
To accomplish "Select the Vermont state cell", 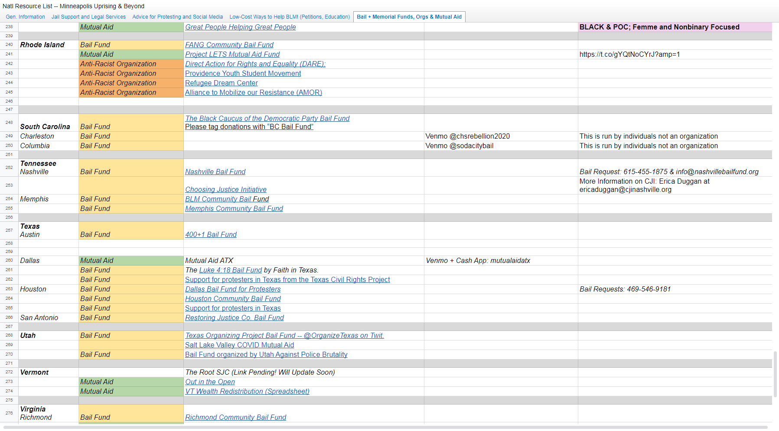I will (x=49, y=372).
